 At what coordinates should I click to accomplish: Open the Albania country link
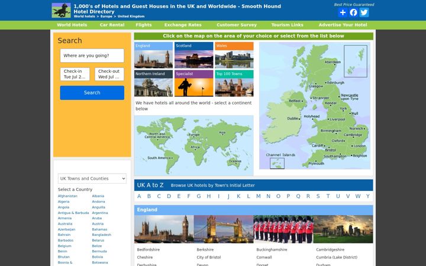tap(98, 196)
